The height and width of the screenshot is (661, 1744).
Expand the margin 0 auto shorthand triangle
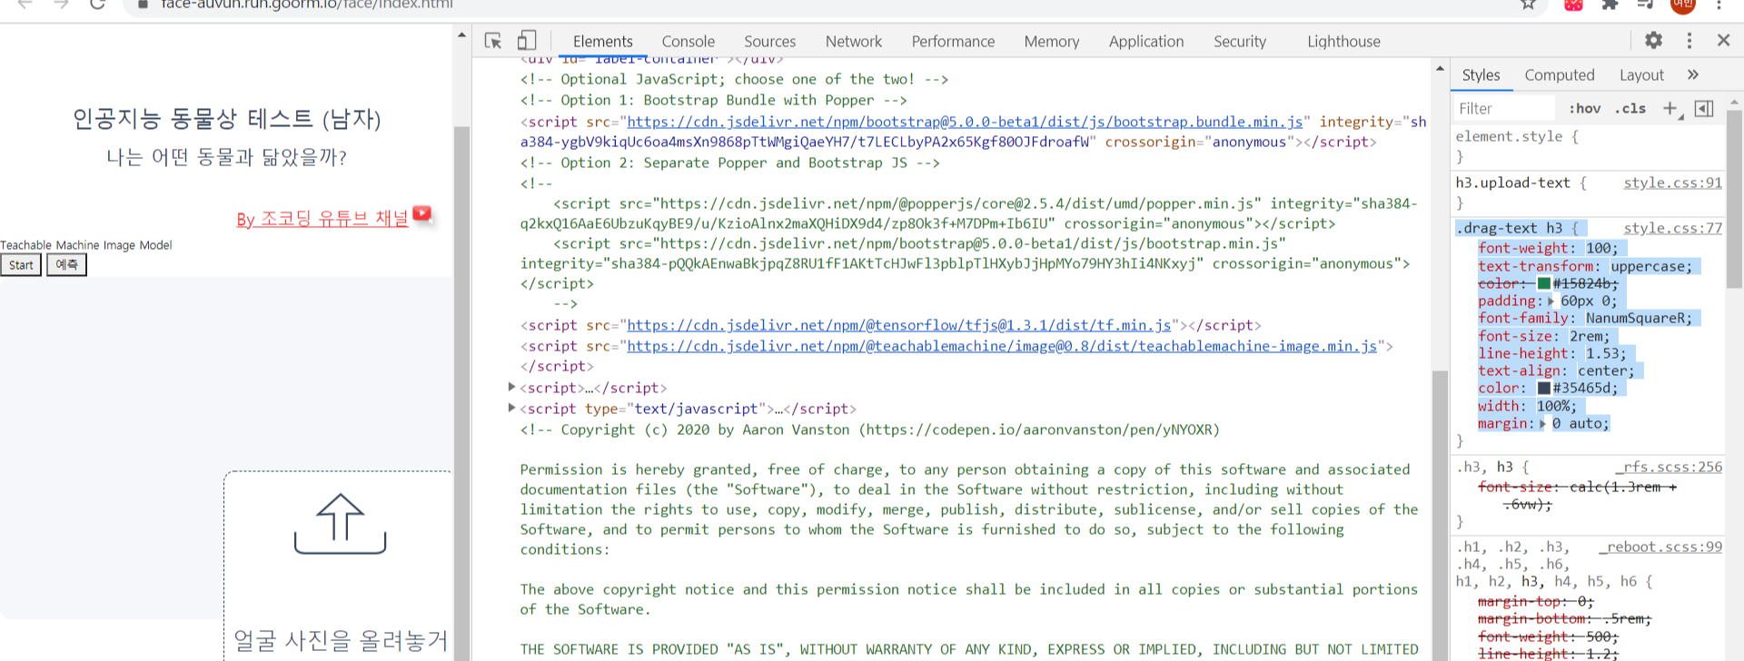tap(1542, 424)
